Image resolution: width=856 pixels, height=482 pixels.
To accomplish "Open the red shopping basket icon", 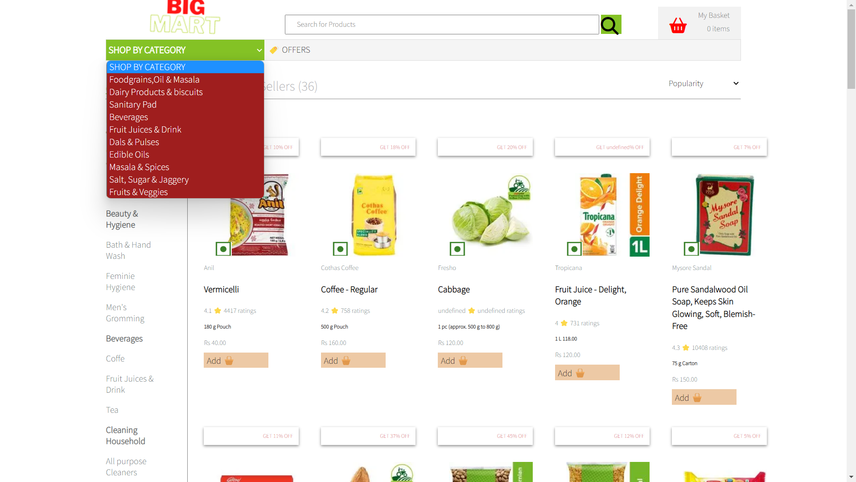I will (678, 25).
